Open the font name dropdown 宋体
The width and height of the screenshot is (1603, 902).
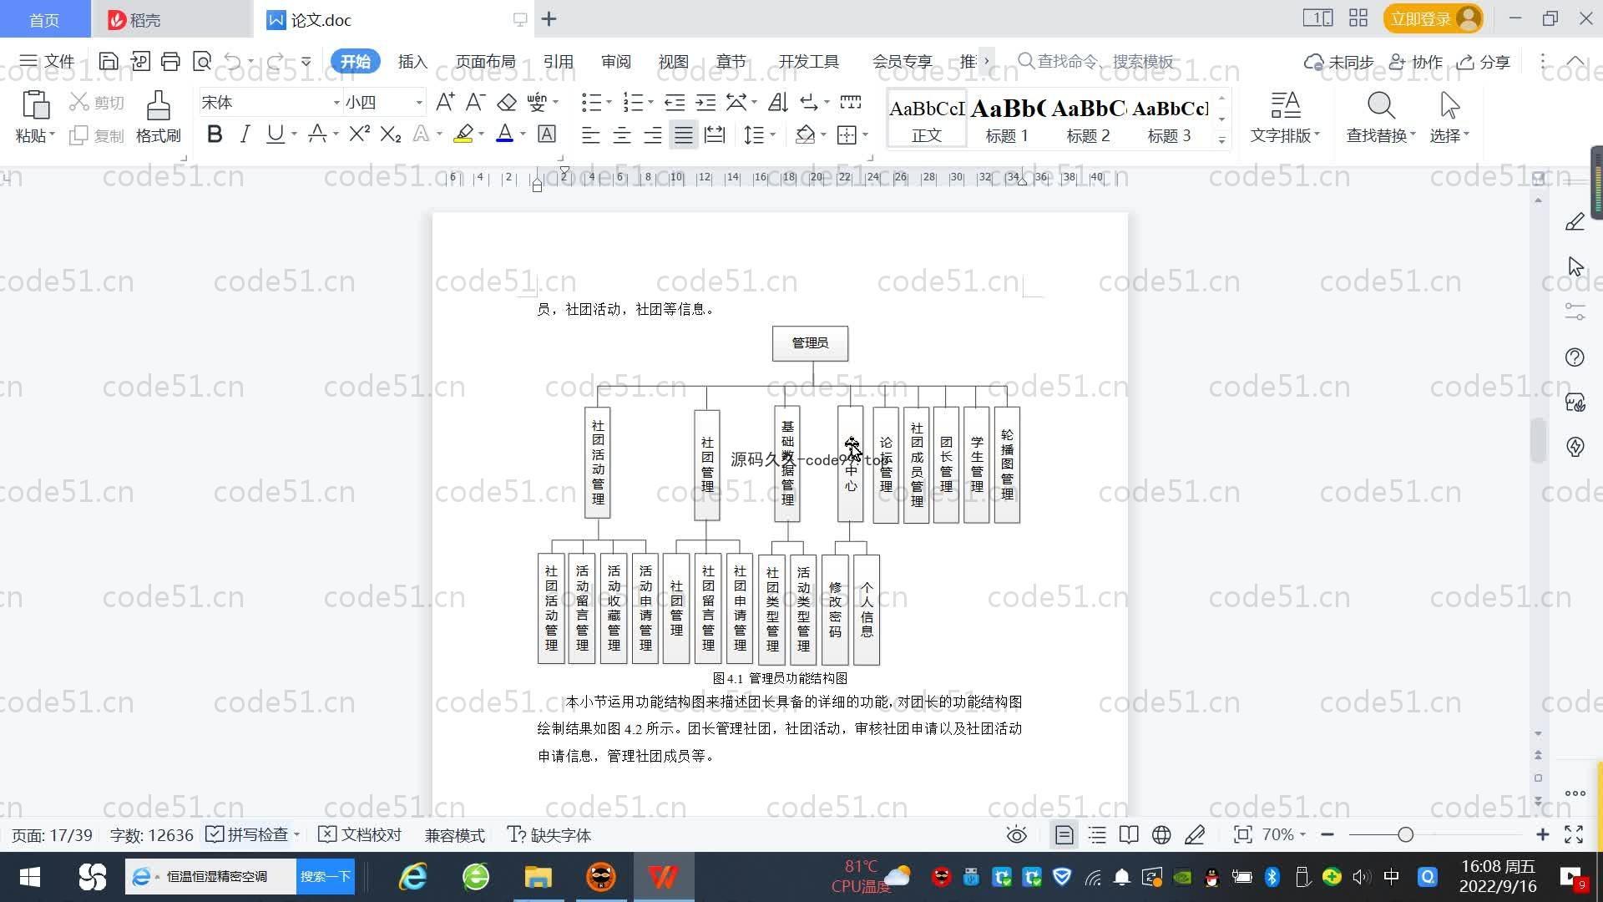(x=336, y=103)
